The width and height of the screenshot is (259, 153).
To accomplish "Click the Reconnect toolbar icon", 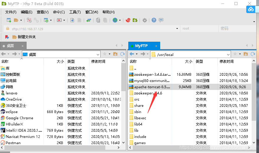I will click(29, 20).
